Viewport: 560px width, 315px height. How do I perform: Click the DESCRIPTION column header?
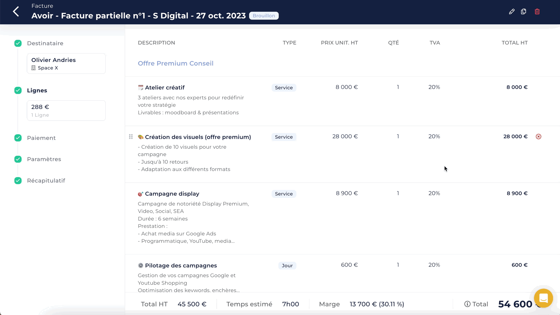[x=157, y=43]
